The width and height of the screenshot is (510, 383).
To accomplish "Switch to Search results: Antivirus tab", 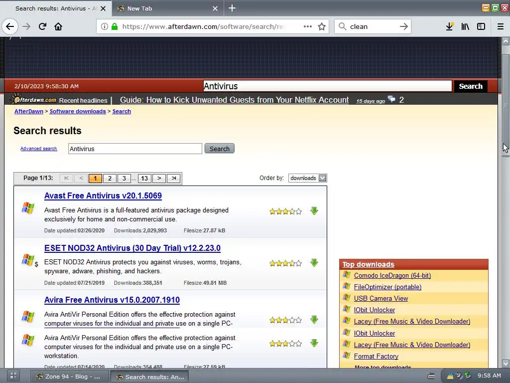I will pos(56,8).
